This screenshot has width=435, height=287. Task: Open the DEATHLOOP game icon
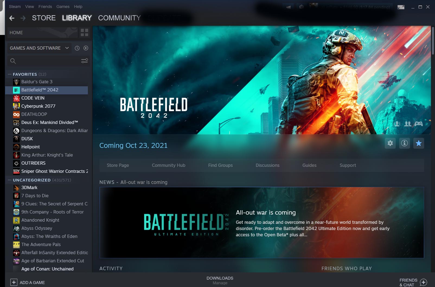(17, 114)
